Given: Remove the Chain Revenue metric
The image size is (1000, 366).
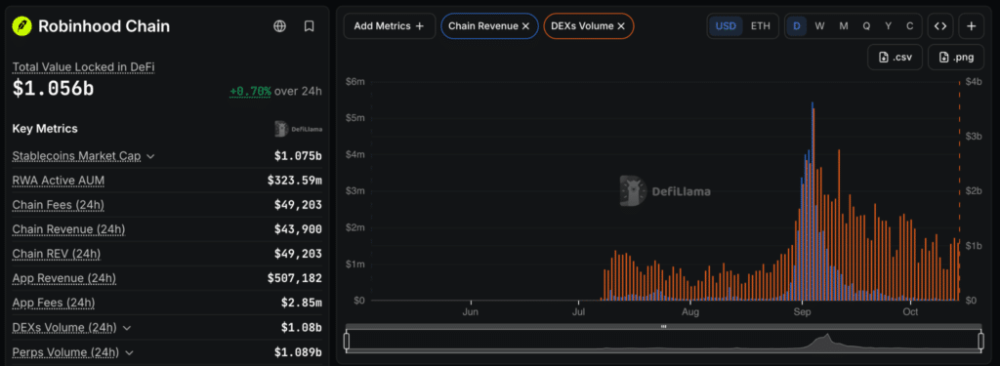Looking at the screenshot, I should (x=525, y=26).
